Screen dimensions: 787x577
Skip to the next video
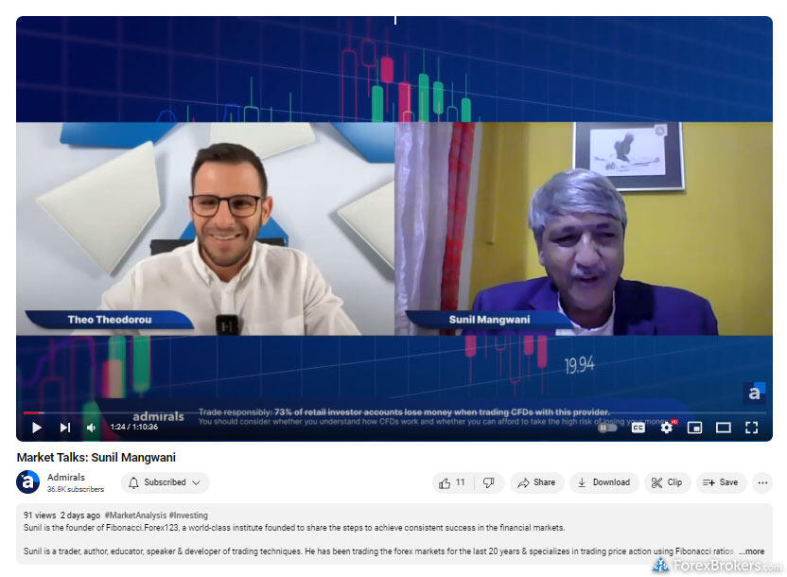(x=64, y=428)
